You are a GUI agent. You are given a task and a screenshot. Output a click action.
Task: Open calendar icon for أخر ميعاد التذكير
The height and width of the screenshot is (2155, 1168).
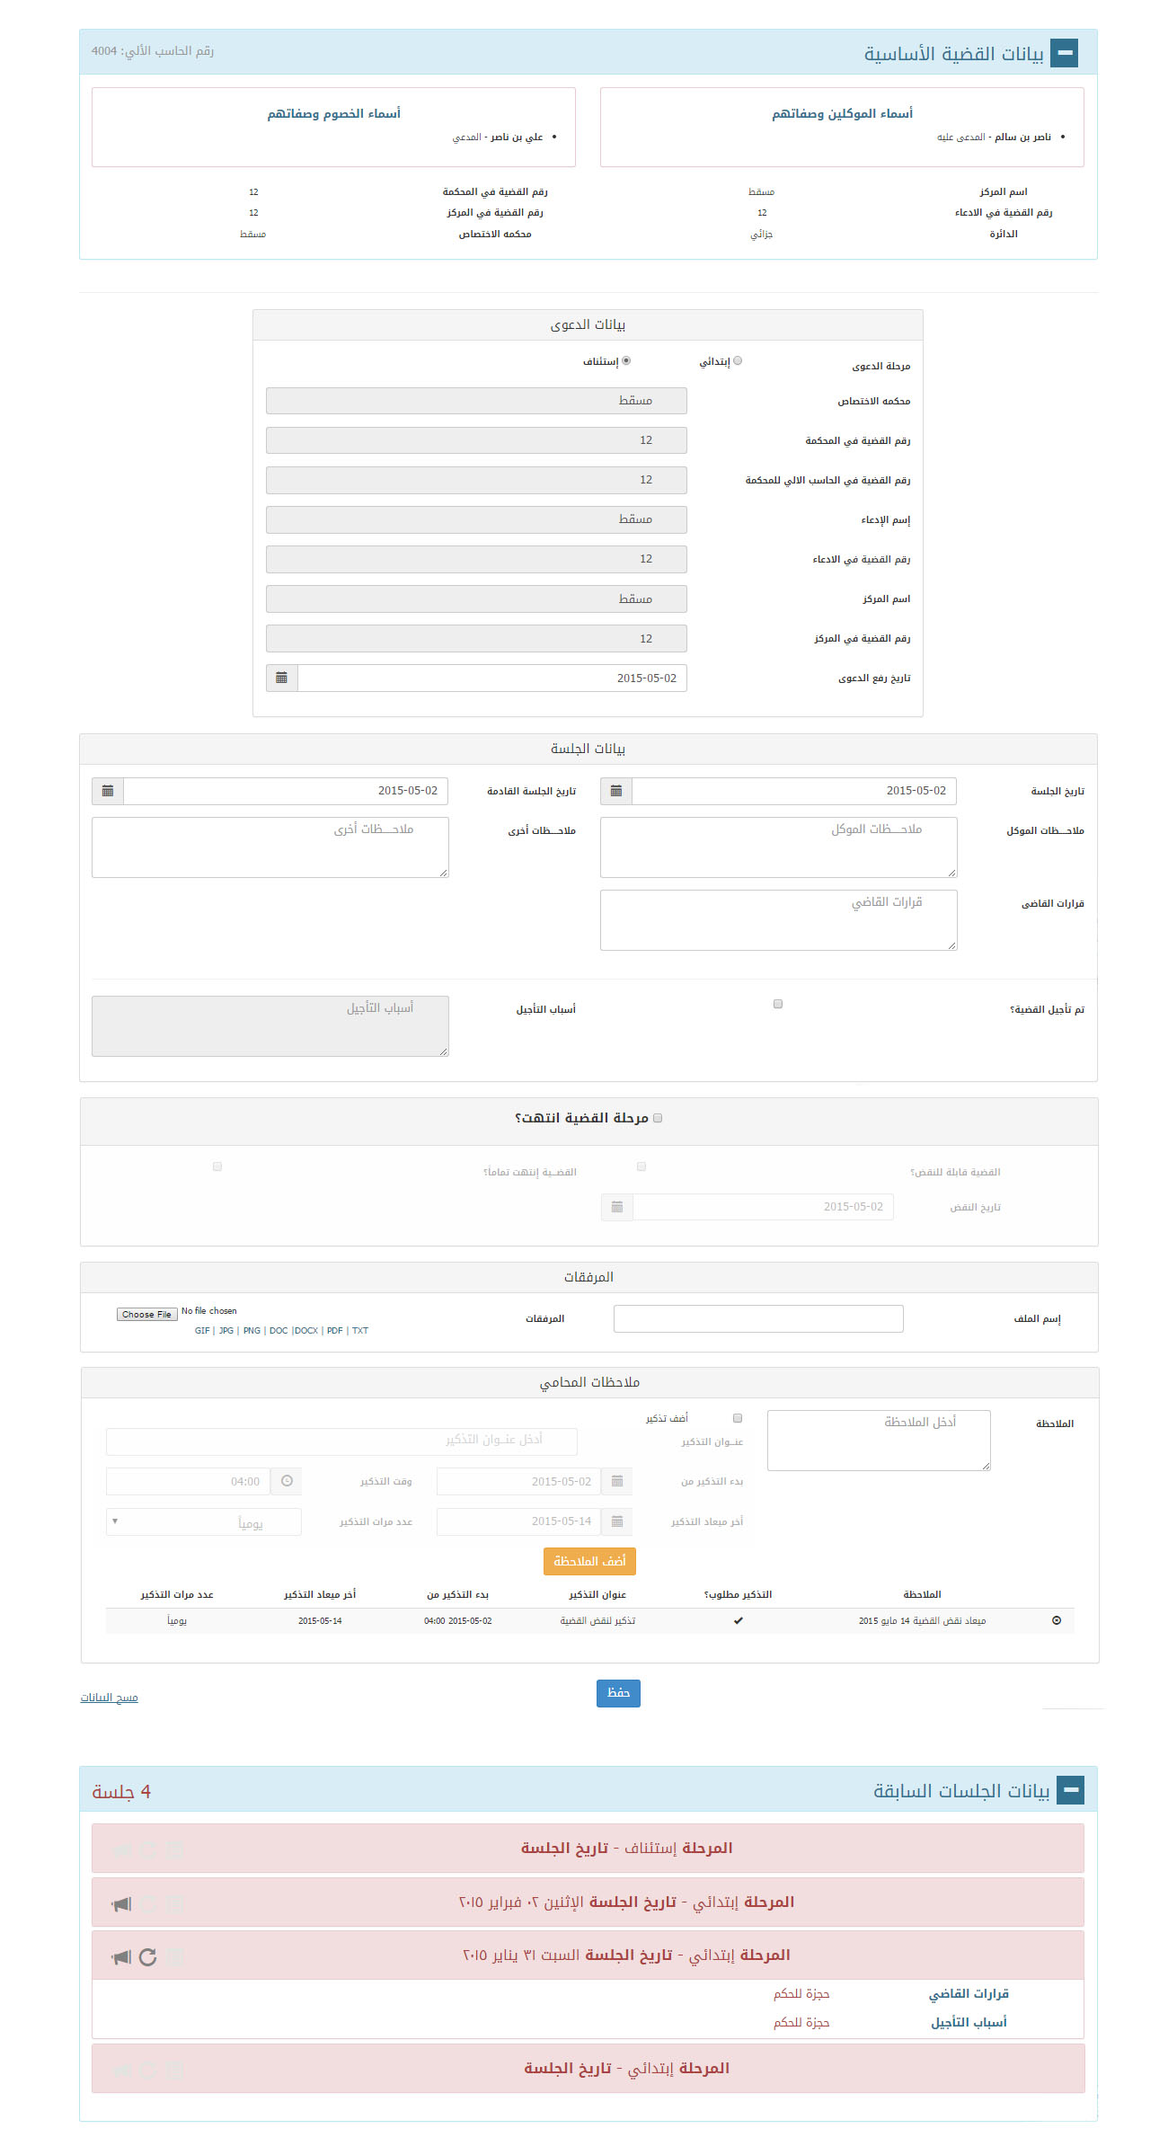[x=617, y=1521]
